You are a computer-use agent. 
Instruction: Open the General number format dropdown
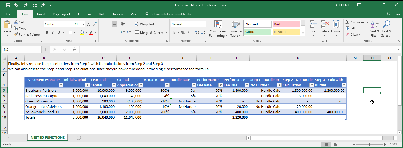(x=204, y=24)
